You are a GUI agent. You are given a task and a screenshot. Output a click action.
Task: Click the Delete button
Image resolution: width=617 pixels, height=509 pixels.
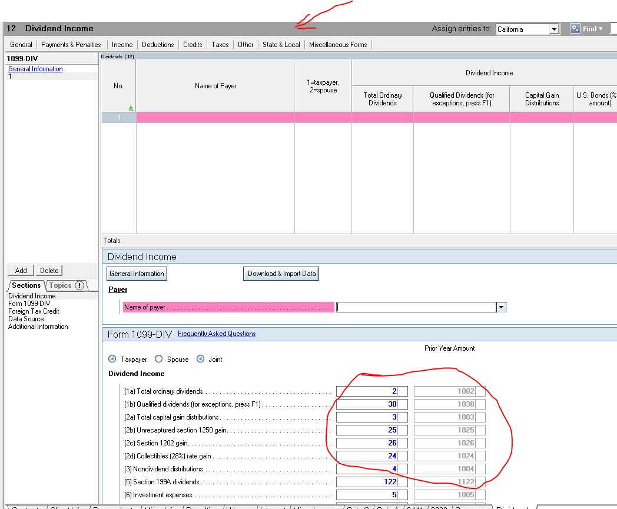[x=49, y=270]
